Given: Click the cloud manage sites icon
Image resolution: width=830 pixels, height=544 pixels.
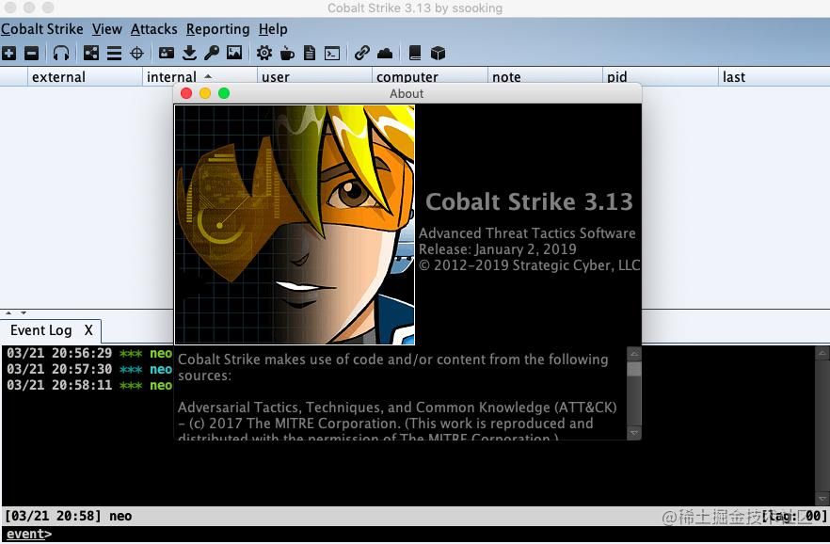Looking at the screenshot, I should (385, 53).
